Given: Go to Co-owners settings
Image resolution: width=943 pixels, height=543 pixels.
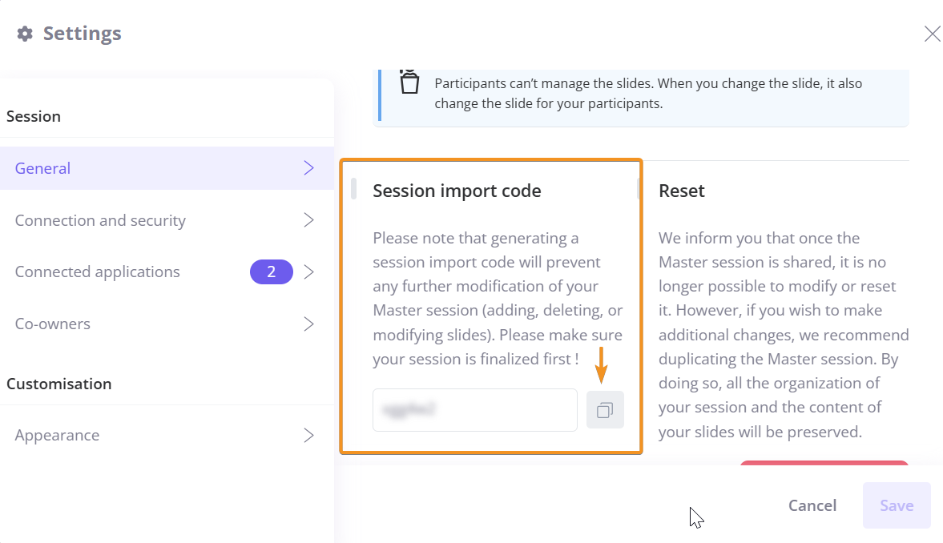Looking at the screenshot, I should coord(167,324).
